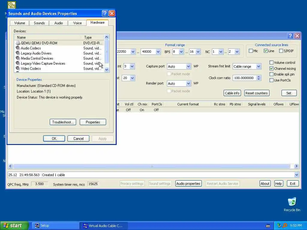
Task: Expand the log message history dropdown
Action: 297,175
